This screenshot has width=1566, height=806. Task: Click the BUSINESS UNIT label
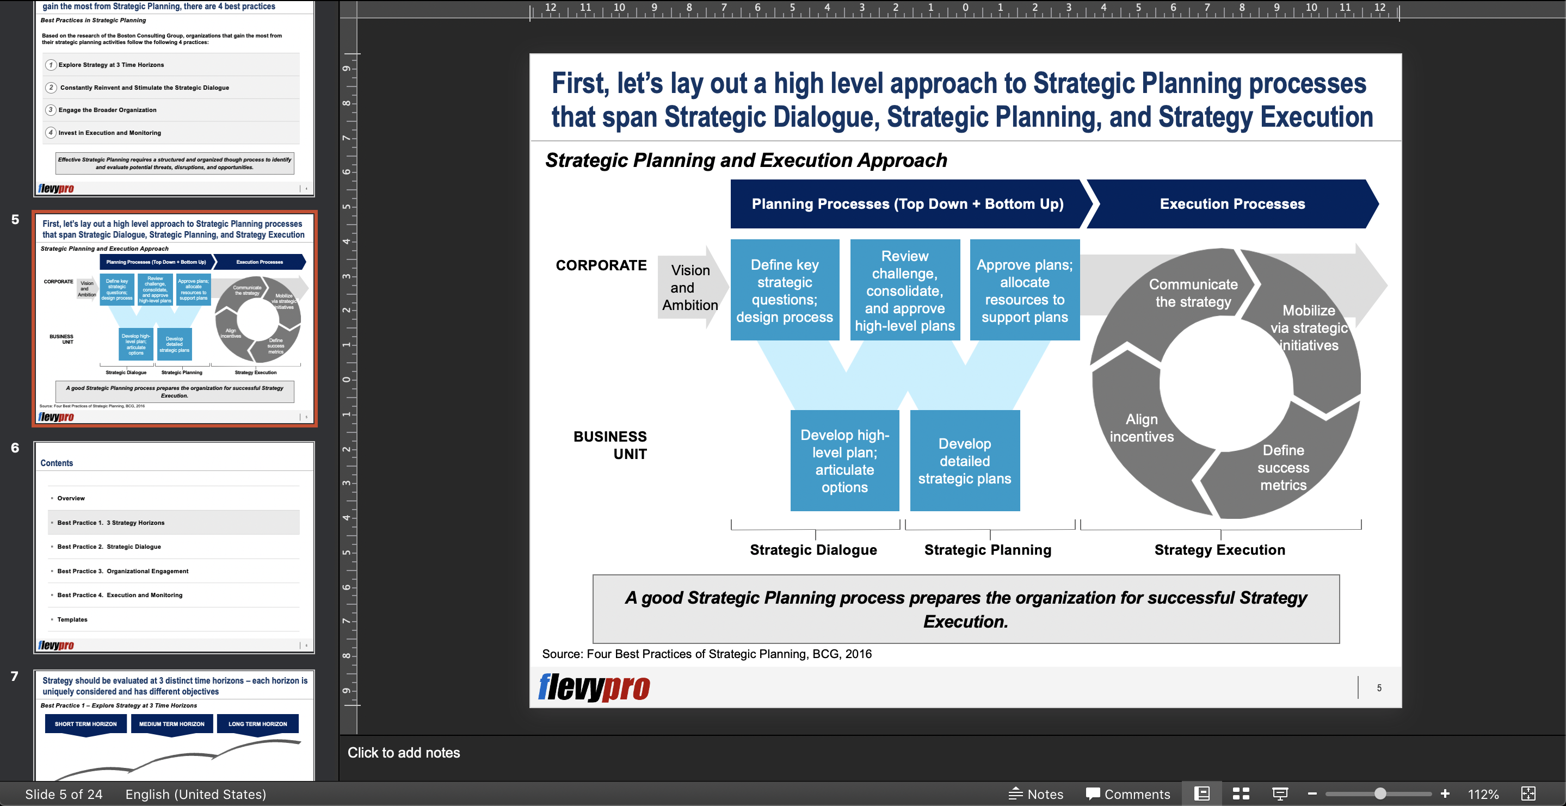click(x=610, y=445)
